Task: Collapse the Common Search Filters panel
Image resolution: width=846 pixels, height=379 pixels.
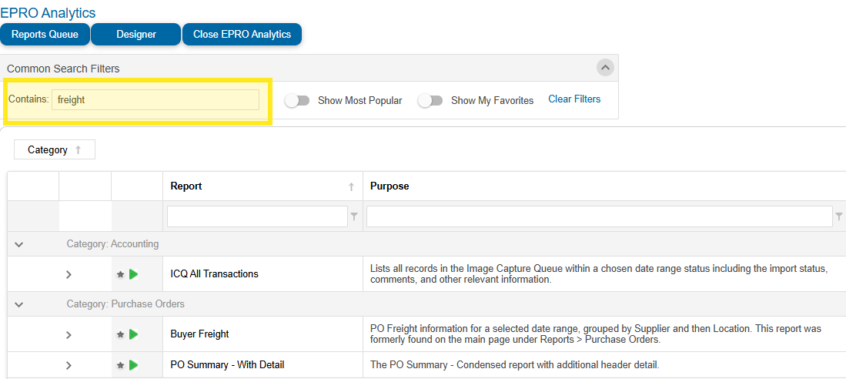Action: point(605,68)
